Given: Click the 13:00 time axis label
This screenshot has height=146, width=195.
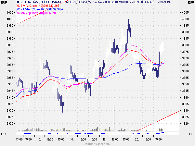Looking at the screenshot, I should point(19,140).
